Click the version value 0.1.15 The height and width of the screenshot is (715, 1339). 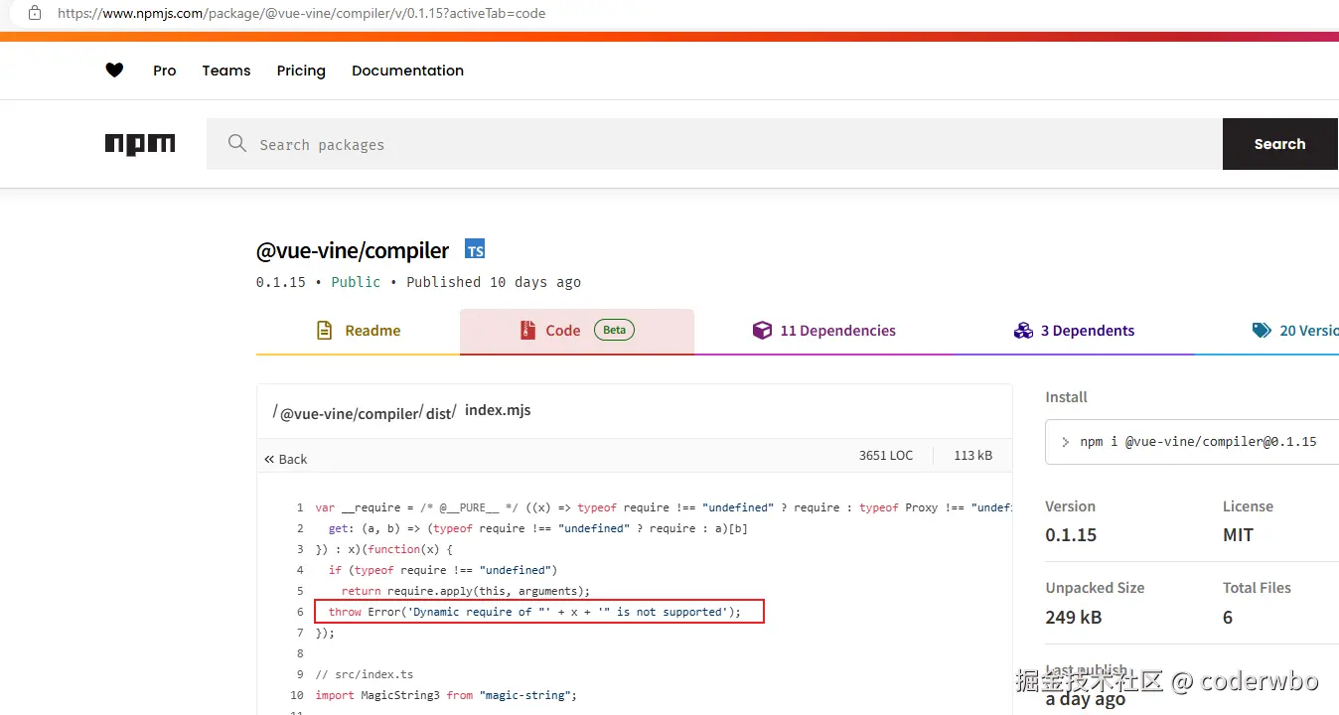1071,535
